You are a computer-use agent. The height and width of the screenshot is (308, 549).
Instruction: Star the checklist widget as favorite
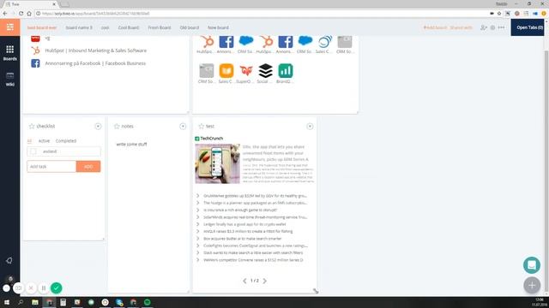pyautogui.click(x=32, y=126)
